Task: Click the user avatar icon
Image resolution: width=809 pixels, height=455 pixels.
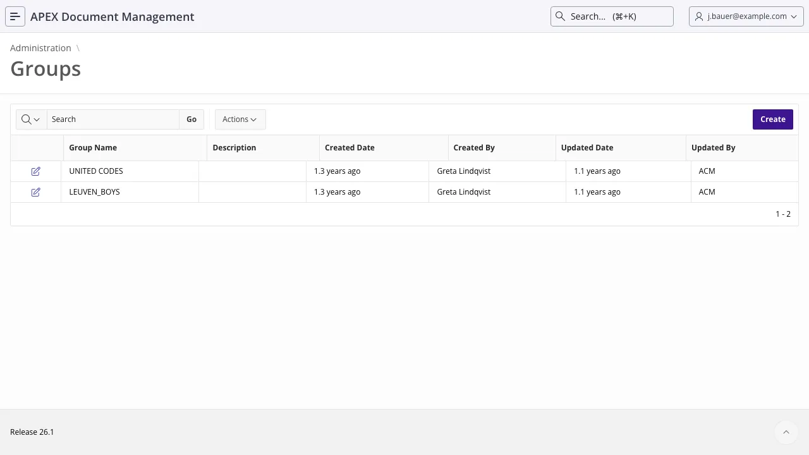Action: coord(699,16)
